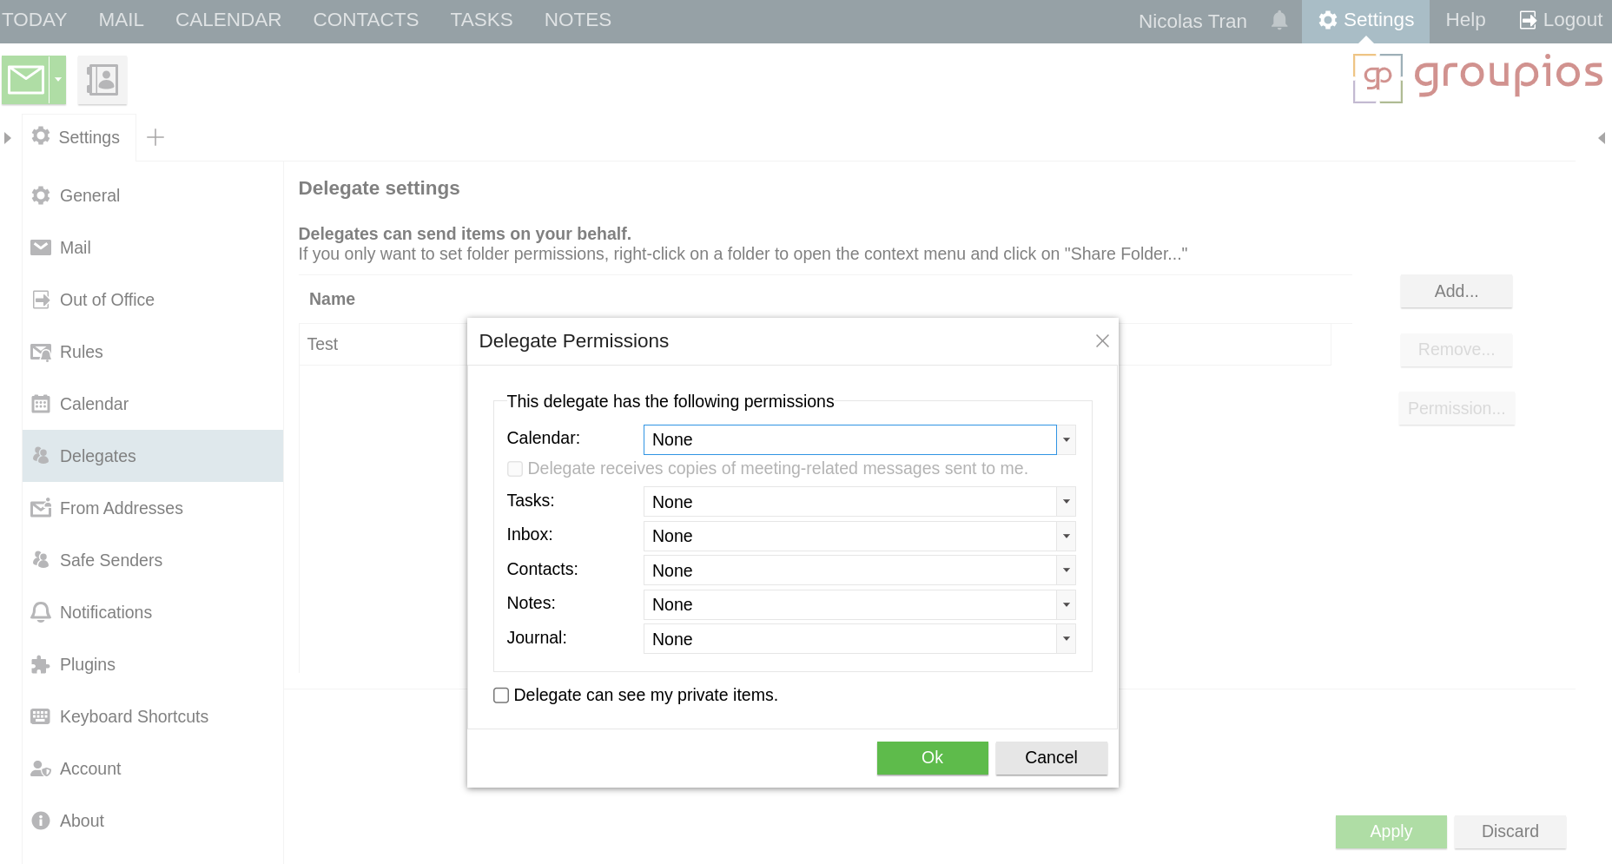Go to the CONTACTS menu
Viewport: 1612px width, 864px height.
[366, 20]
